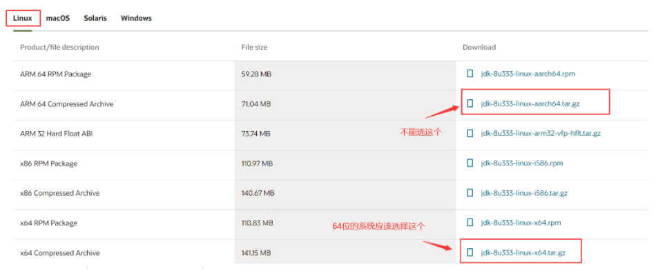The width and height of the screenshot is (656, 273).
Task: Switch to the macOS tab
Action: 58,19
